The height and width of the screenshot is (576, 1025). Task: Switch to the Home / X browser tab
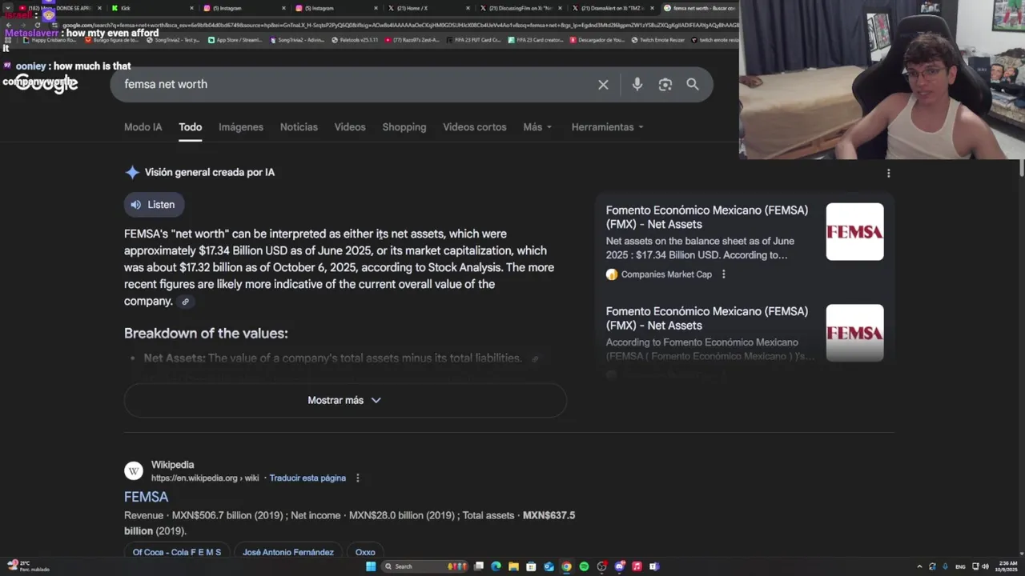[429, 8]
